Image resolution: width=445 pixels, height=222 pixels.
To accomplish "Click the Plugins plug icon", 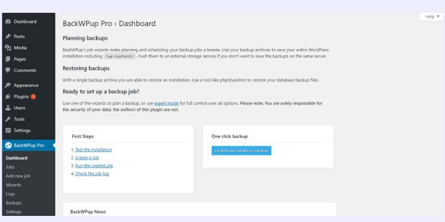I will [8, 97].
